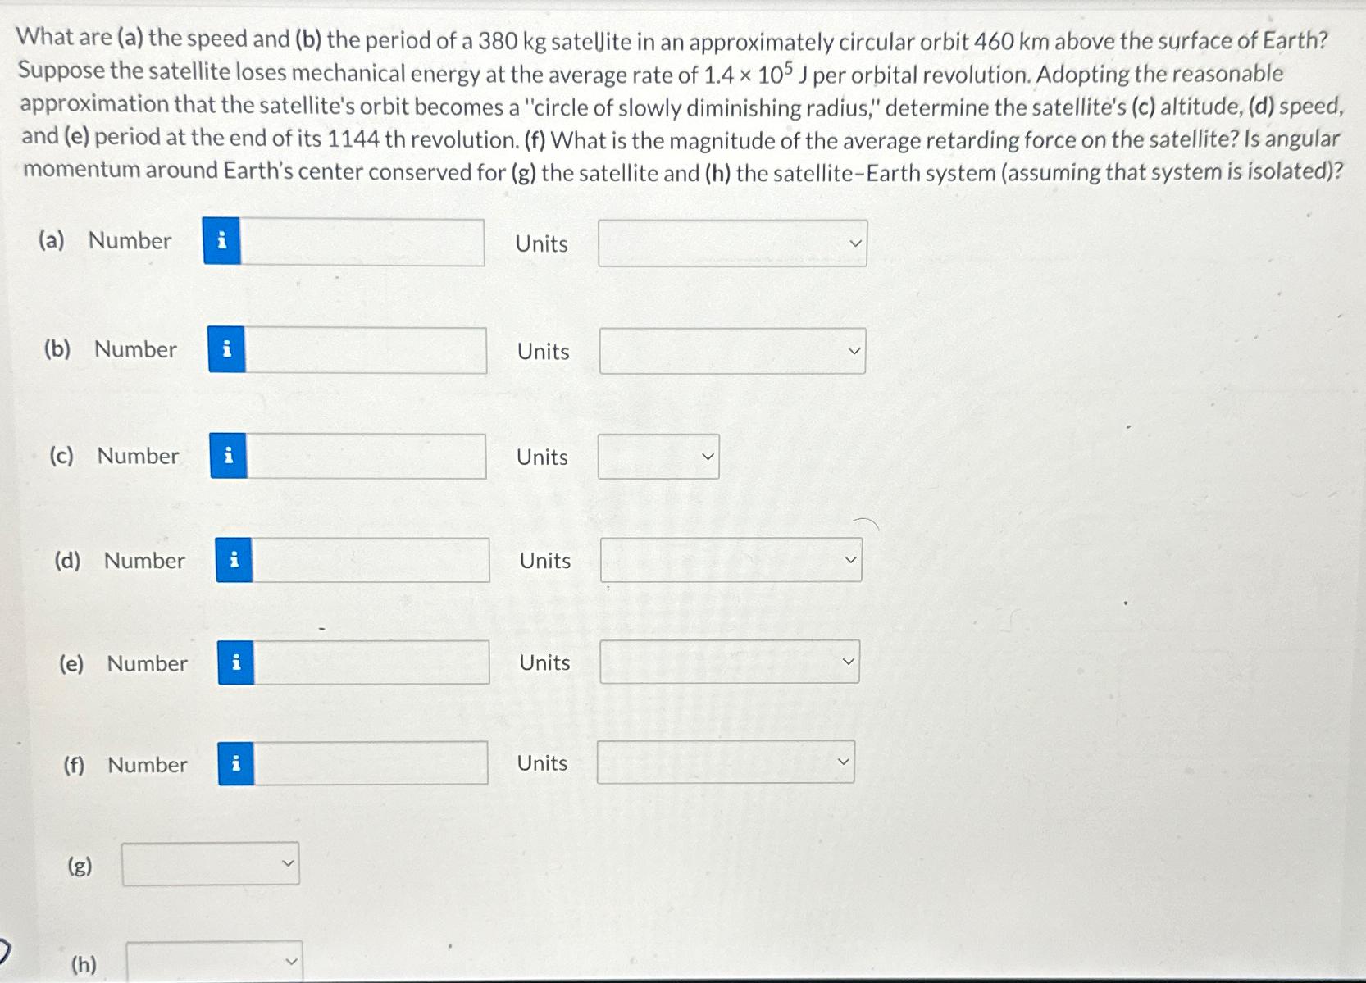This screenshot has height=983, width=1366.
Task: Open the Units dropdown for part (f)
Action: pyautogui.click(x=725, y=762)
